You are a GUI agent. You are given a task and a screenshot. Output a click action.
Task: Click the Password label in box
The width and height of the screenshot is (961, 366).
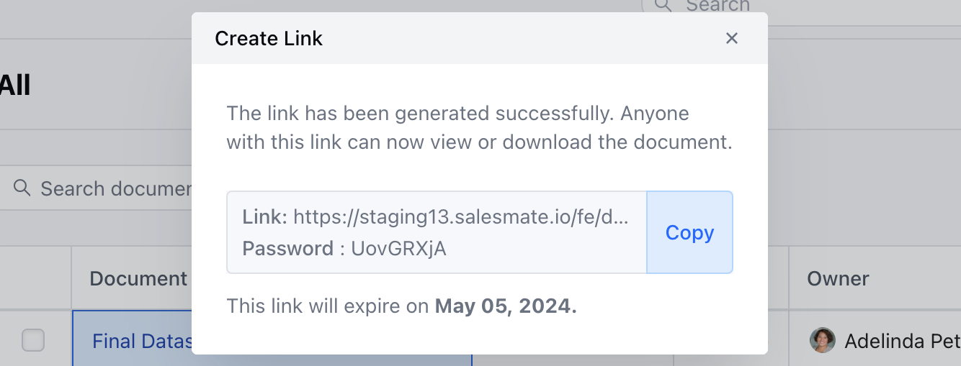click(287, 248)
